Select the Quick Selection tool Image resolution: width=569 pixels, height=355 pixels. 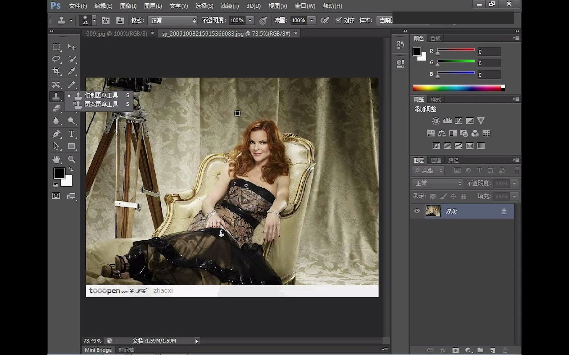[71, 59]
